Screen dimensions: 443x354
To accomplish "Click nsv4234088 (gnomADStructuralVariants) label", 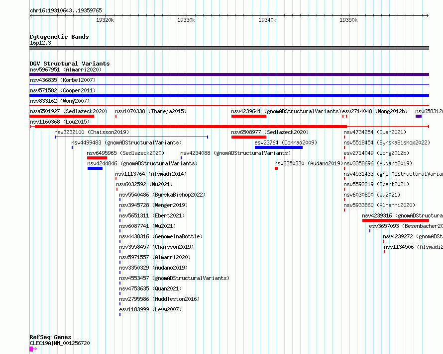I will tap(235, 153).
